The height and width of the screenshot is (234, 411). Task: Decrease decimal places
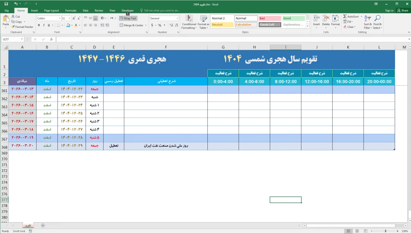(177, 25)
